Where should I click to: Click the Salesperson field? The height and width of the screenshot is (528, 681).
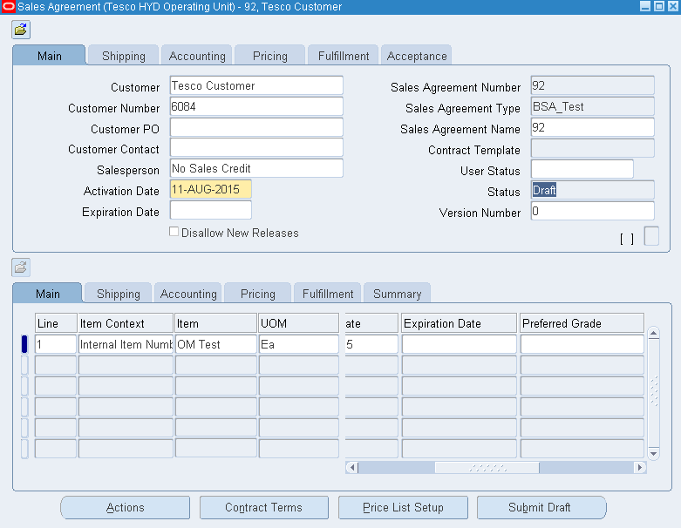[256, 168]
